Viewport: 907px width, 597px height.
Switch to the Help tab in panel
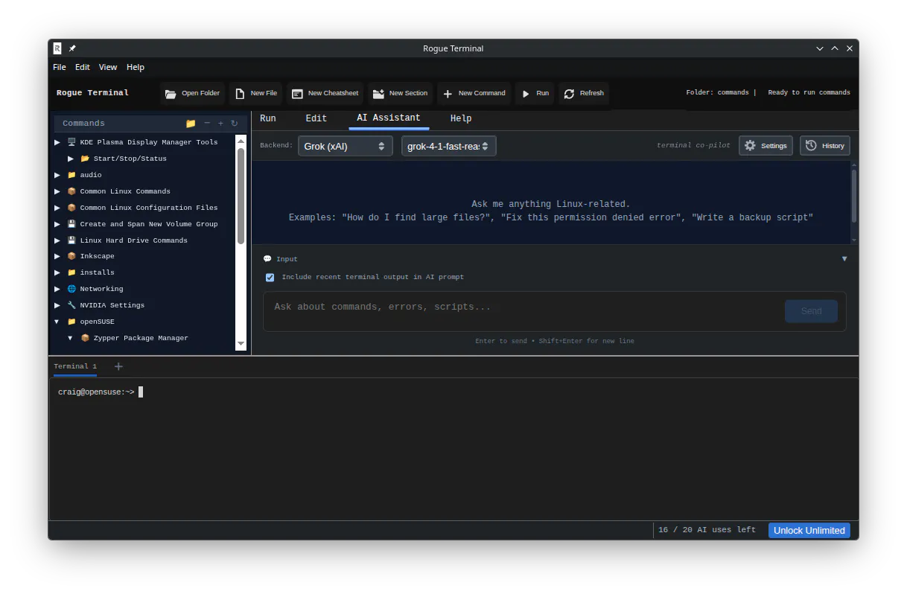pyautogui.click(x=461, y=118)
